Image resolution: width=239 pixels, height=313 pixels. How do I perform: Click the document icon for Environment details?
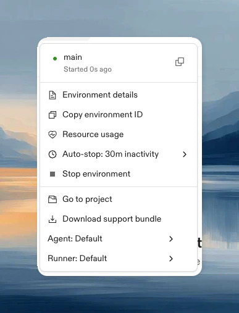(x=52, y=95)
